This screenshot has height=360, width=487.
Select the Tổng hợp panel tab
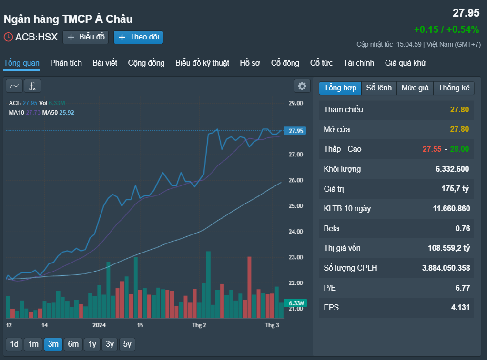[x=340, y=88]
